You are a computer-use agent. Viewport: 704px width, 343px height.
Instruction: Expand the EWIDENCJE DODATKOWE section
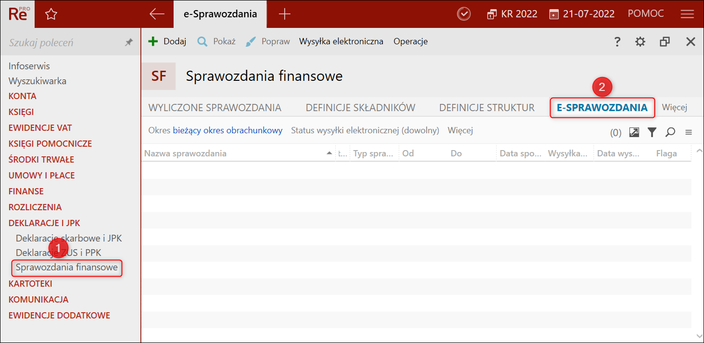tap(59, 316)
